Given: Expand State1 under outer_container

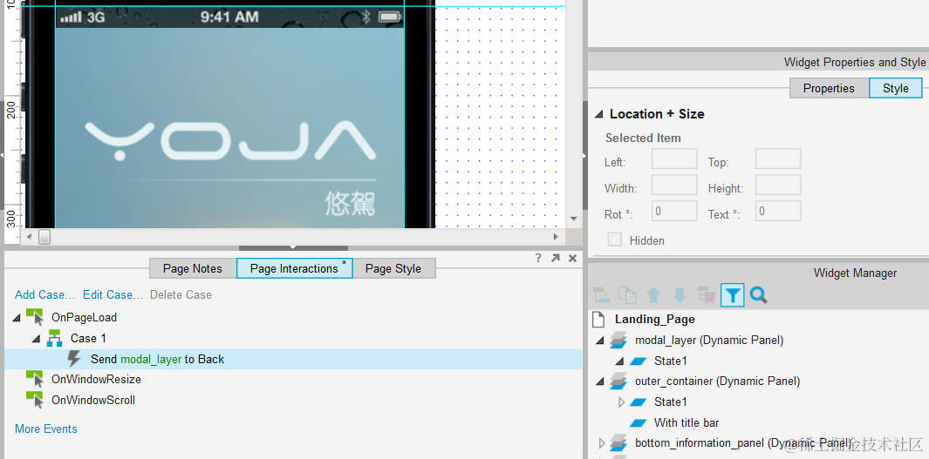Looking at the screenshot, I should pos(621,402).
